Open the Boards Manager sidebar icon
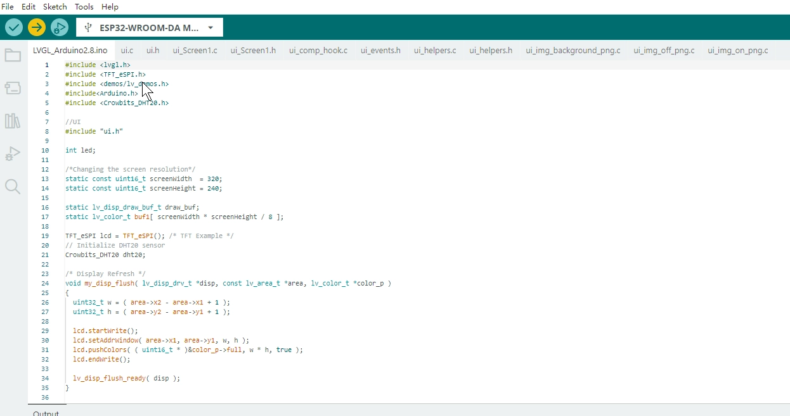This screenshot has width=790, height=416. (13, 88)
